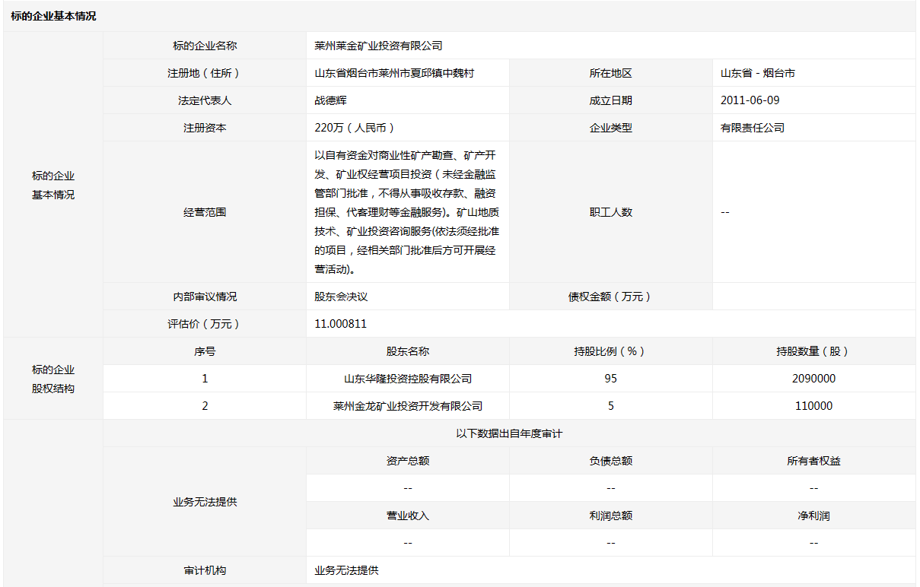The height and width of the screenshot is (587, 920).
Task: Click the founding date 2011-06-09
Action: pos(750,100)
